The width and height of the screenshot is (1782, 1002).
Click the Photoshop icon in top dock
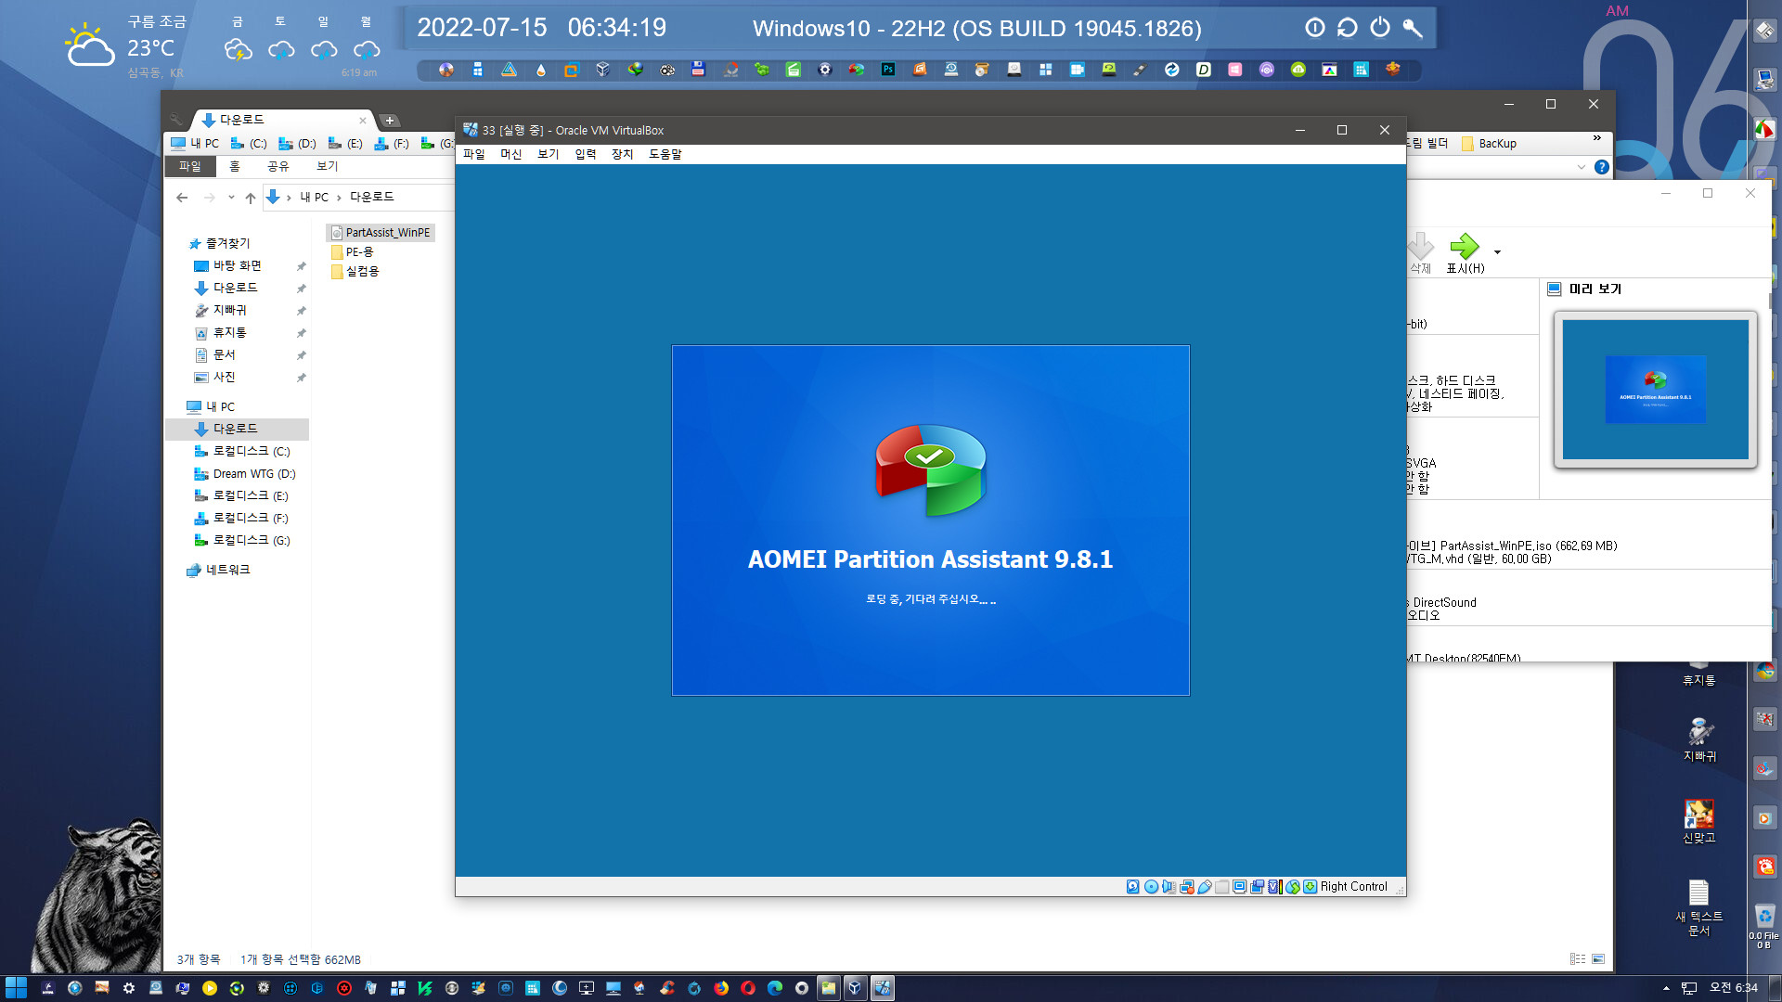pos(887,70)
